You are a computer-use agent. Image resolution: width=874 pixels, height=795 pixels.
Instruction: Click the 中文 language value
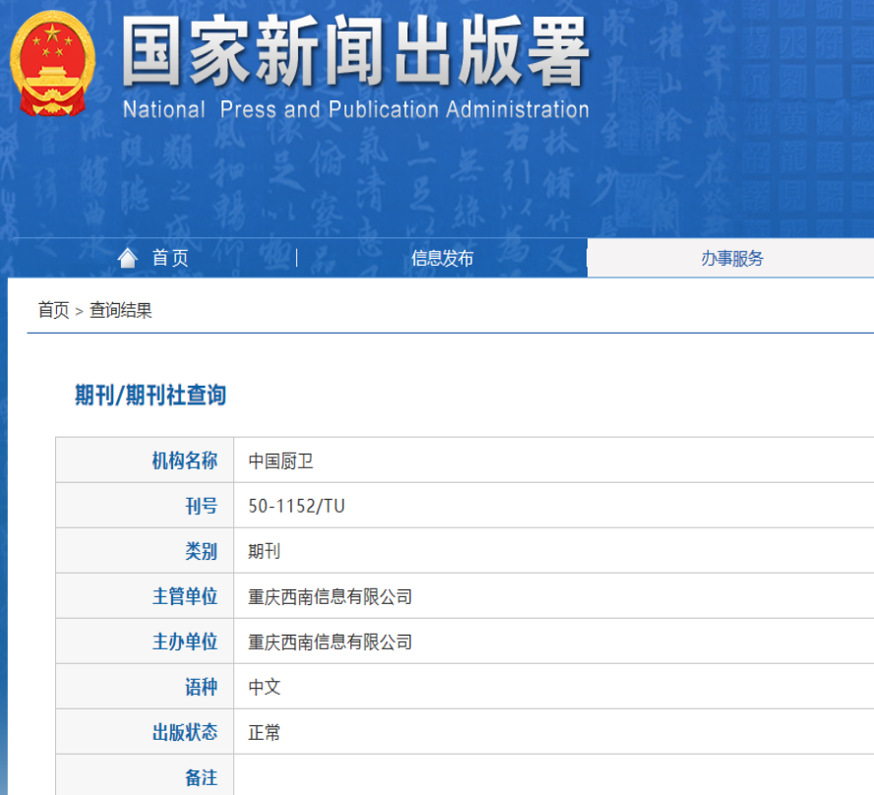click(x=264, y=687)
